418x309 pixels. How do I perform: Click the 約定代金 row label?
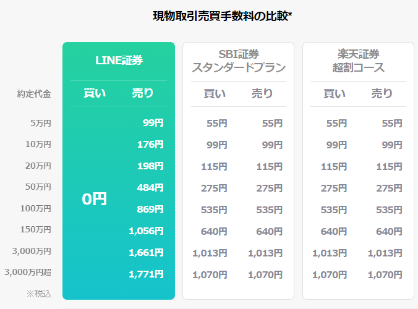34,94
